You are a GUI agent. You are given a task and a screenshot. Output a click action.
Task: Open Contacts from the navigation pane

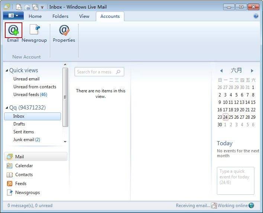pos(24,175)
